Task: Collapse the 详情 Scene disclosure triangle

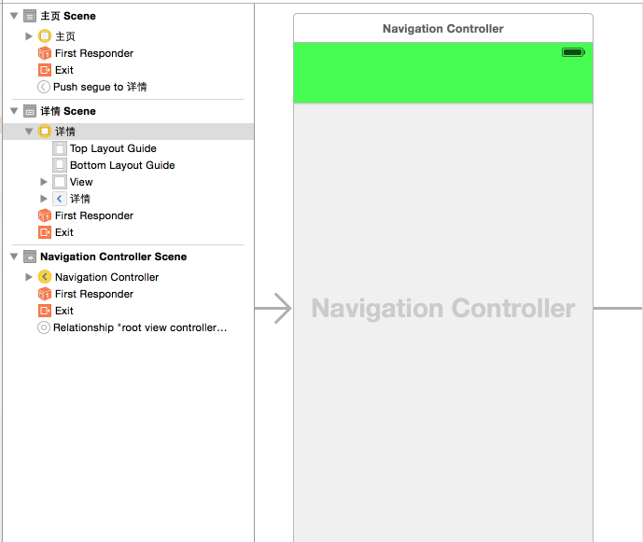Action: click(x=14, y=111)
